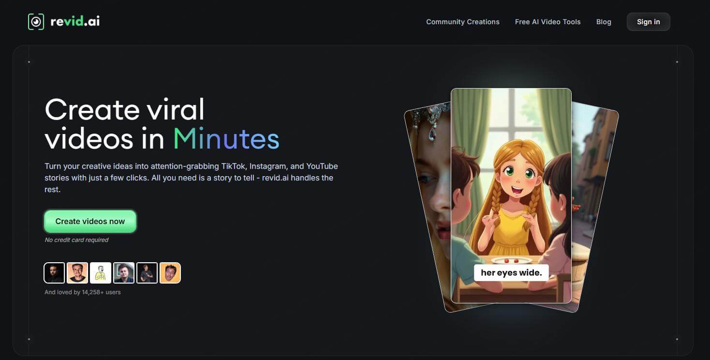Click the gradient word 'Minutes' in the headline
This screenshot has height=360, width=710.
click(x=225, y=139)
